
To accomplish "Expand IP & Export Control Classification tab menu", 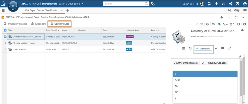I will tap(62, 10).
